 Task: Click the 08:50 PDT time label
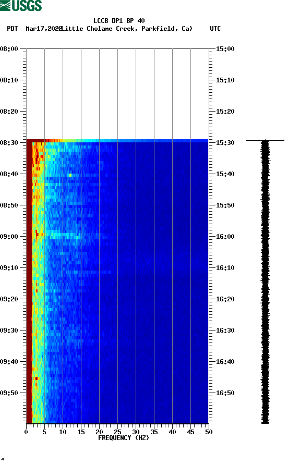9,205
